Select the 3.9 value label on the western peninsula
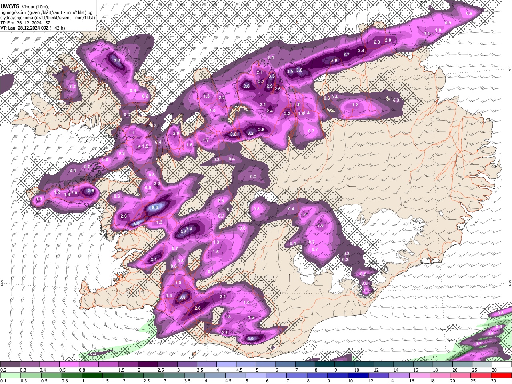This screenshot has height=384, width=512. [x=91, y=191]
